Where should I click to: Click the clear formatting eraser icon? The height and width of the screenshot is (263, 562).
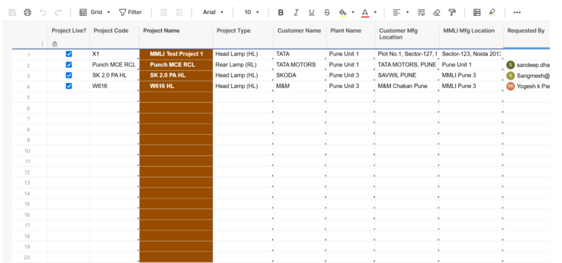point(436,12)
